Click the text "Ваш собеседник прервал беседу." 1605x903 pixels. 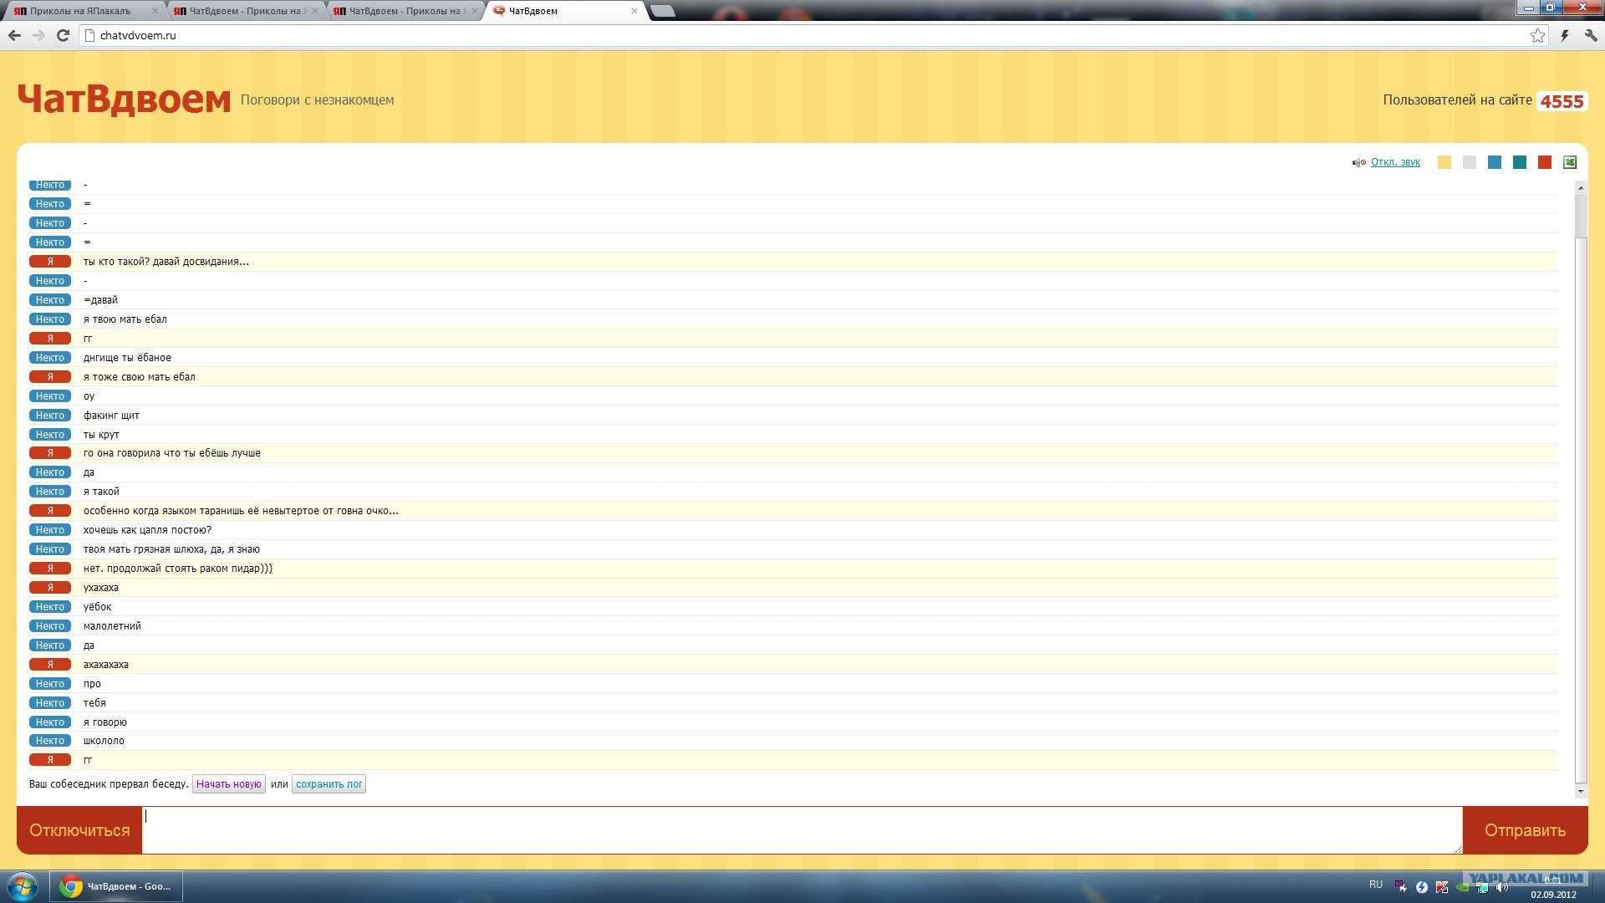109,784
